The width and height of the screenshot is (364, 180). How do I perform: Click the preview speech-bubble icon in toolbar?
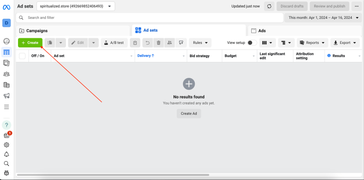181,43
